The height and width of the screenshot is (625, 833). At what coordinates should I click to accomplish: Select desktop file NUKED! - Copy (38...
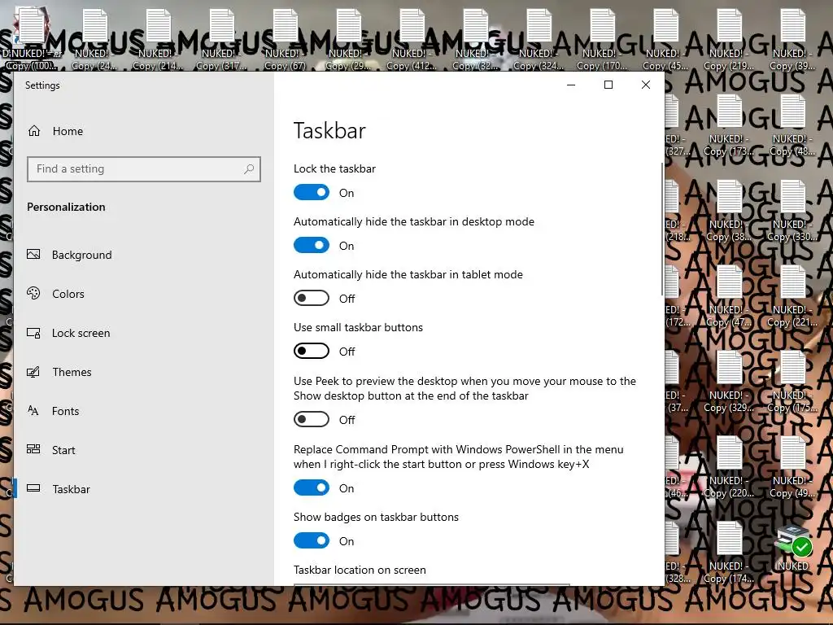coord(730,211)
